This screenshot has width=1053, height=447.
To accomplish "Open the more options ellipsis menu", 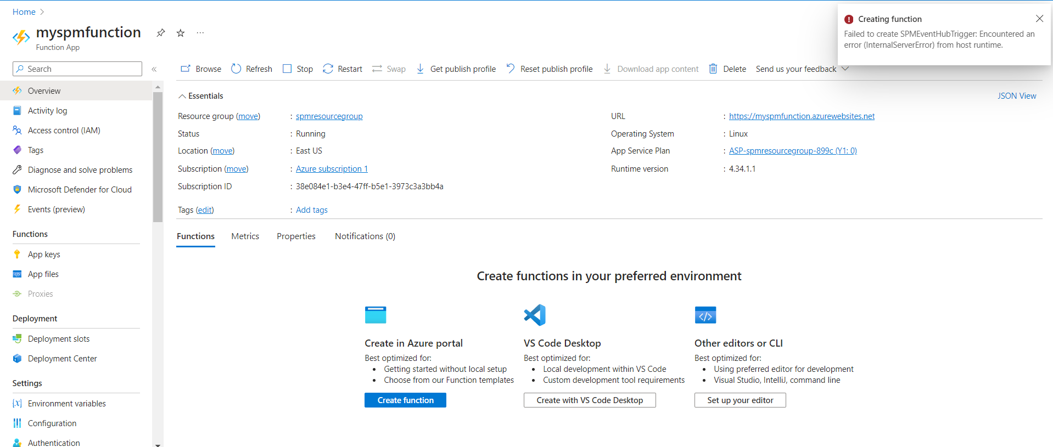I will point(200,33).
